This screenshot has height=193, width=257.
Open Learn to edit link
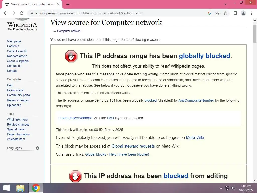15,90
